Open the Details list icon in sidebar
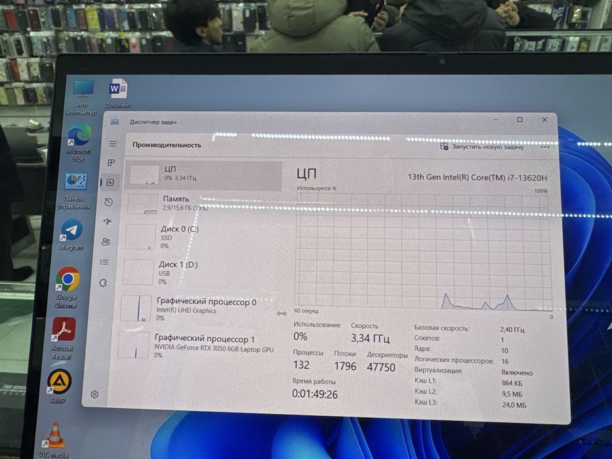The height and width of the screenshot is (459, 612). click(x=104, y=262)
